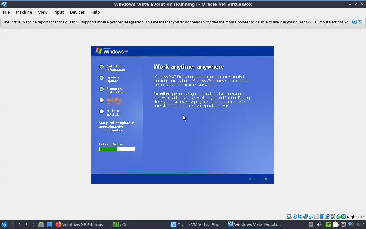
Task: Maximize the VirtualBox VM window
Action: click(x=356, y=4)
